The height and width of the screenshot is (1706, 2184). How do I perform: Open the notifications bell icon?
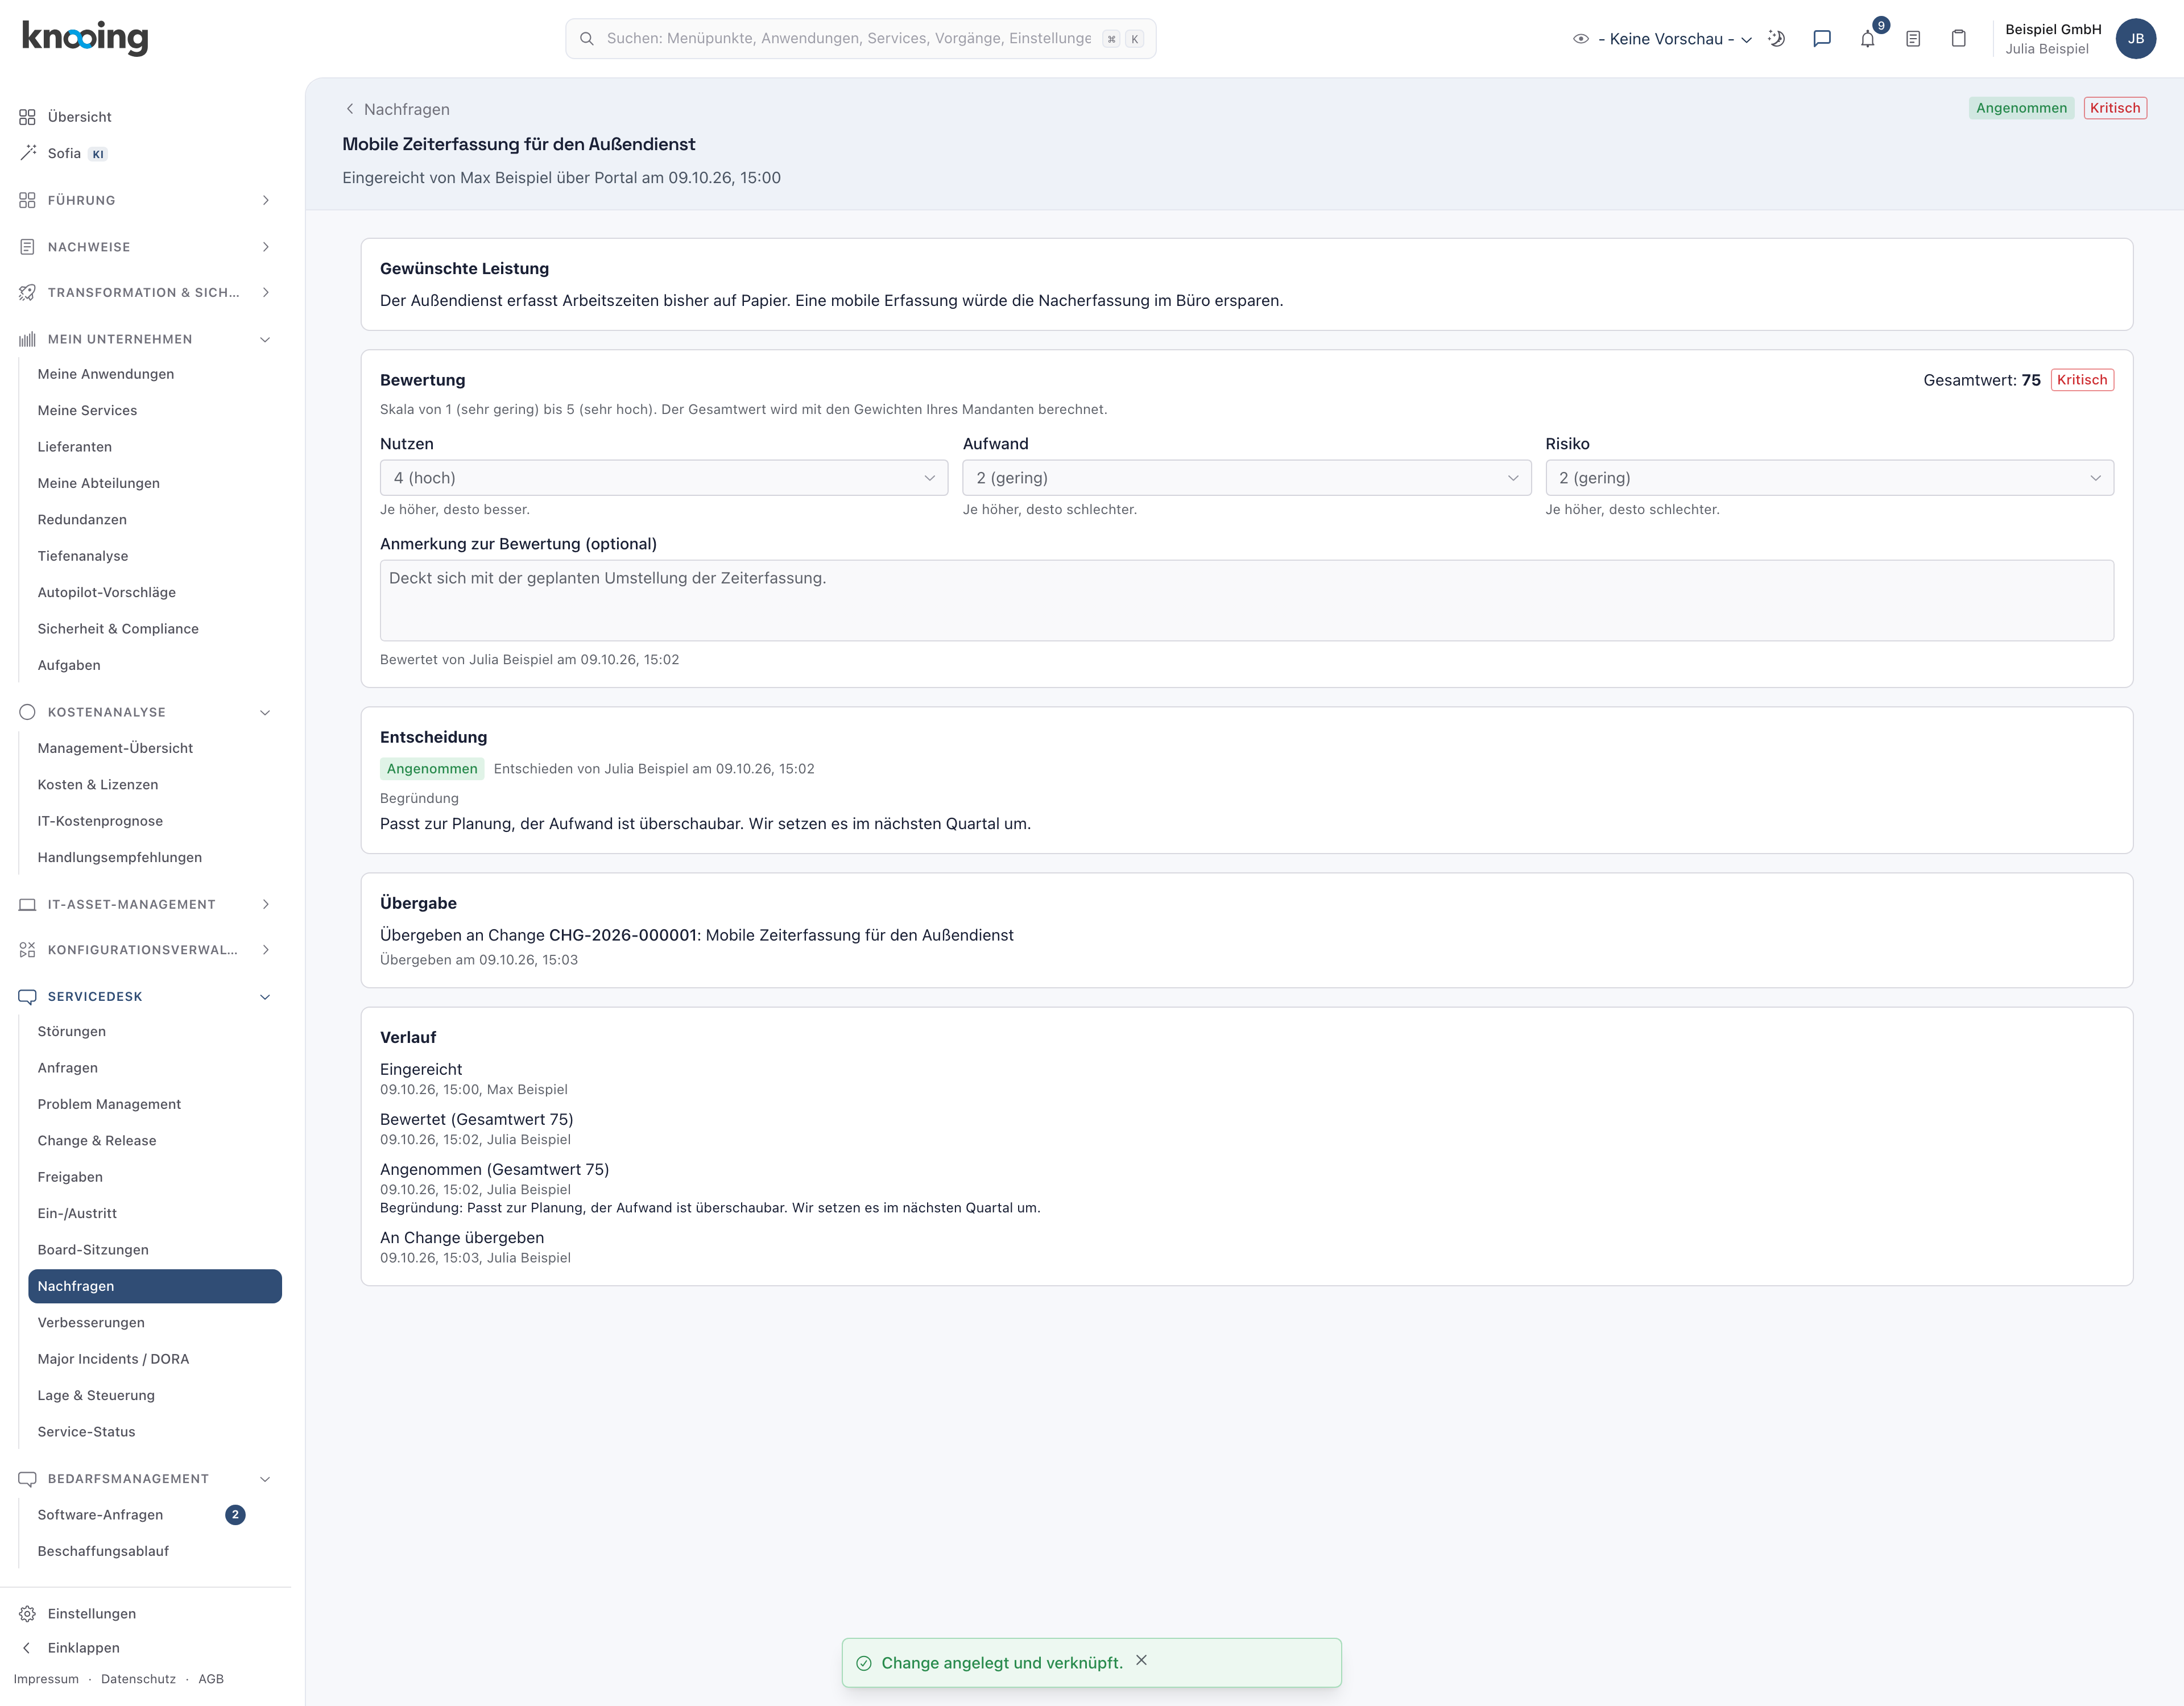click(1867, 39)
